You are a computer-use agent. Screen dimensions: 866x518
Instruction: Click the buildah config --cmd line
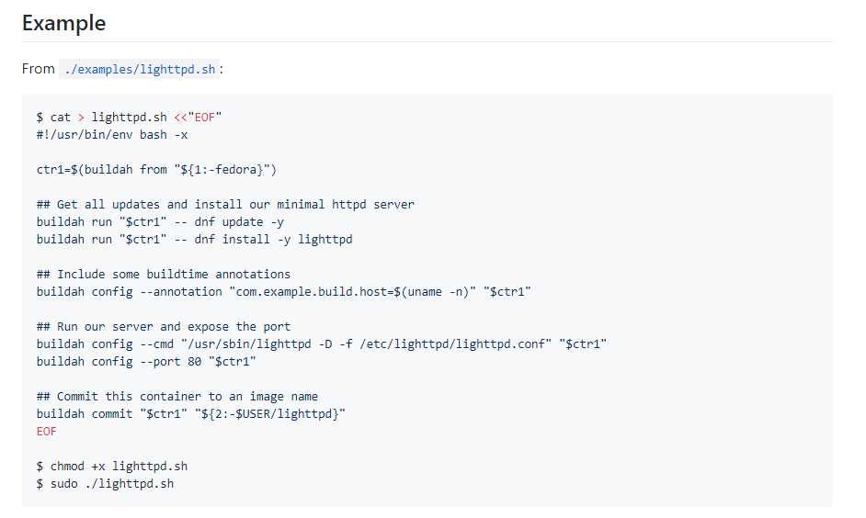(322, 344)
